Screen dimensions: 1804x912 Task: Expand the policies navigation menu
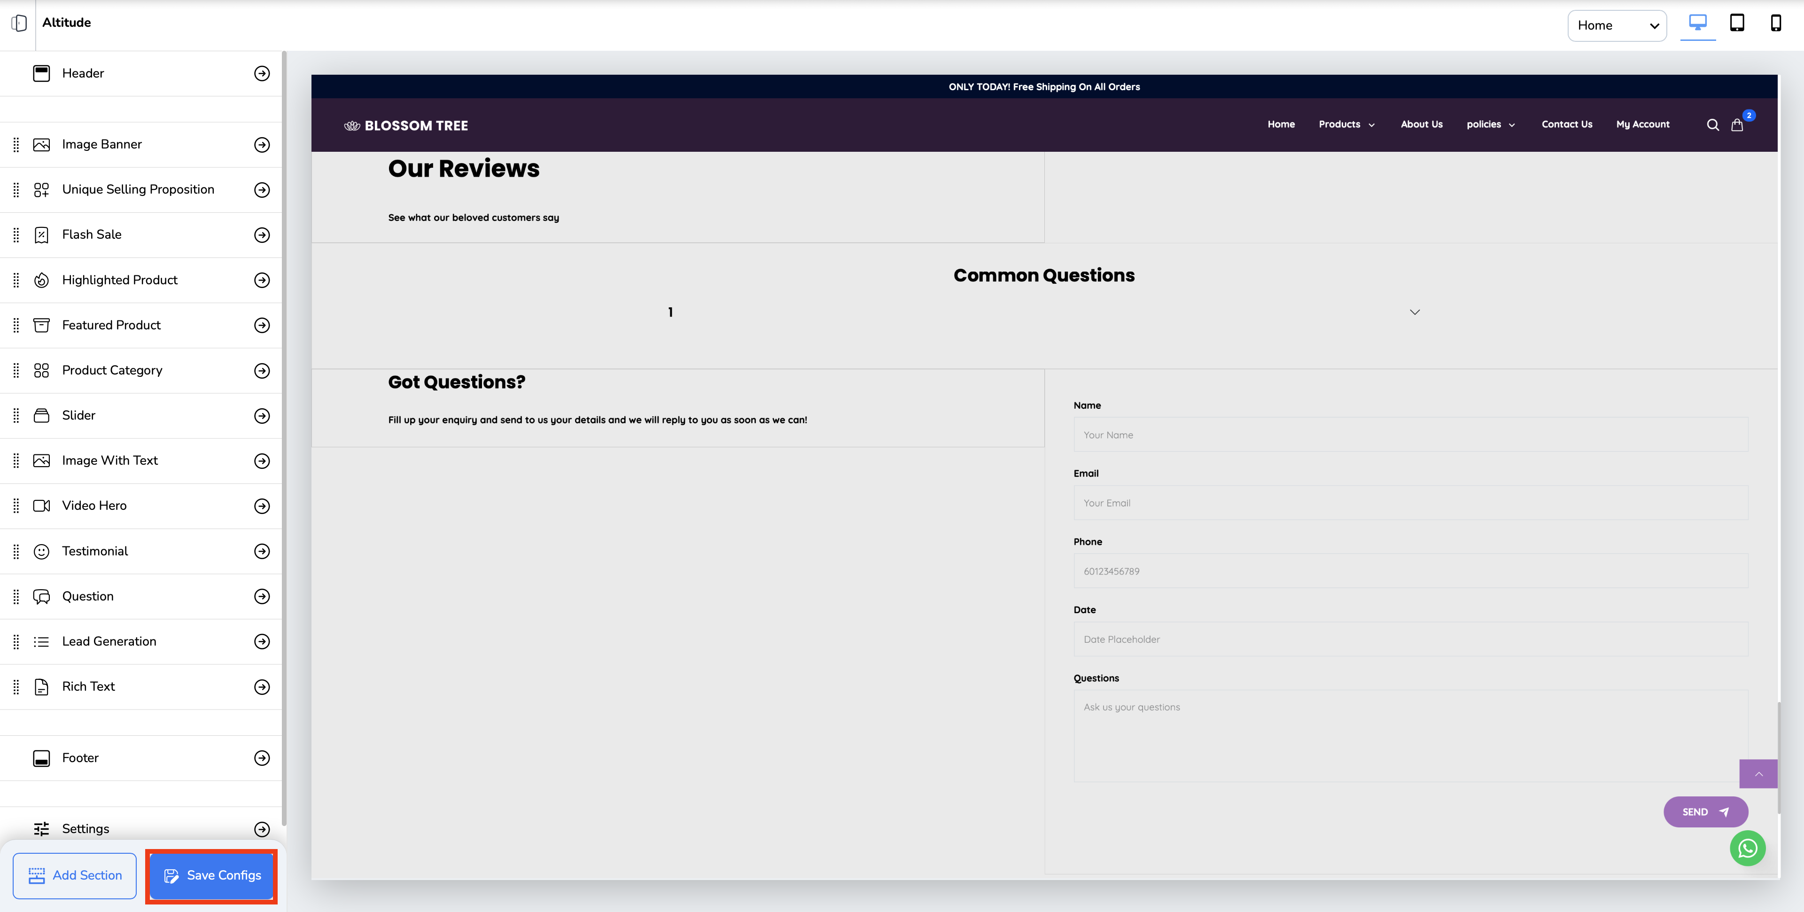[x=1490, y=125]
